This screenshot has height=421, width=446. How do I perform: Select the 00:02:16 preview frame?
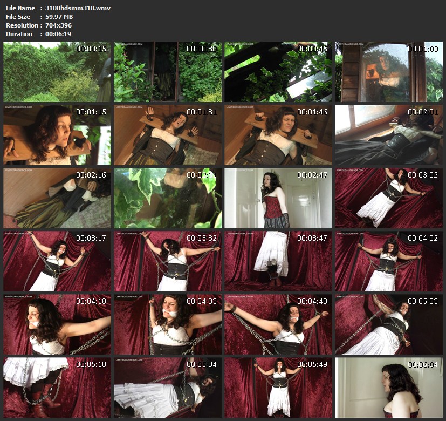pyautogui.click(x=57, y=198)
